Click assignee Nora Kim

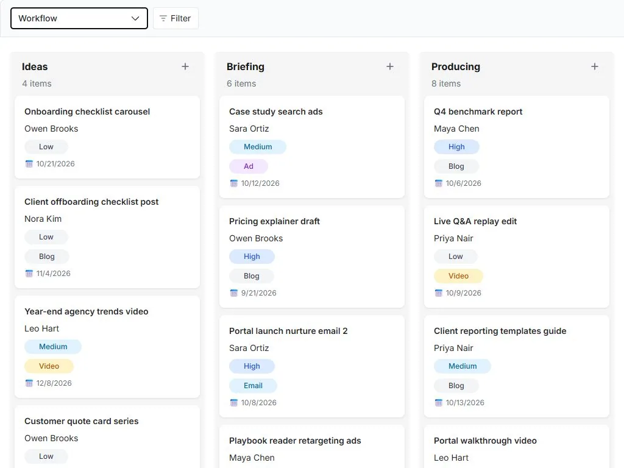point(43,219)
